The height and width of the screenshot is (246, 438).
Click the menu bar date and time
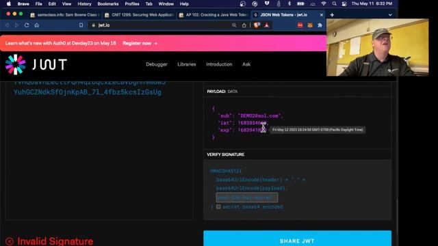[x=372, y=3]
